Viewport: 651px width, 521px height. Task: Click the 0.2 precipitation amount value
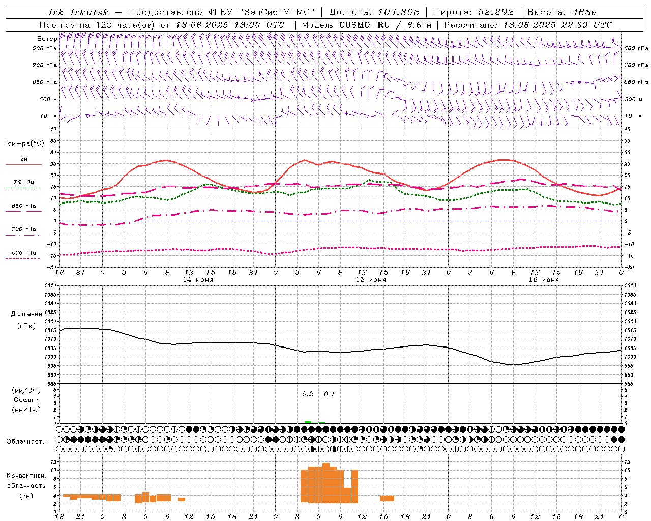point(308,394)
